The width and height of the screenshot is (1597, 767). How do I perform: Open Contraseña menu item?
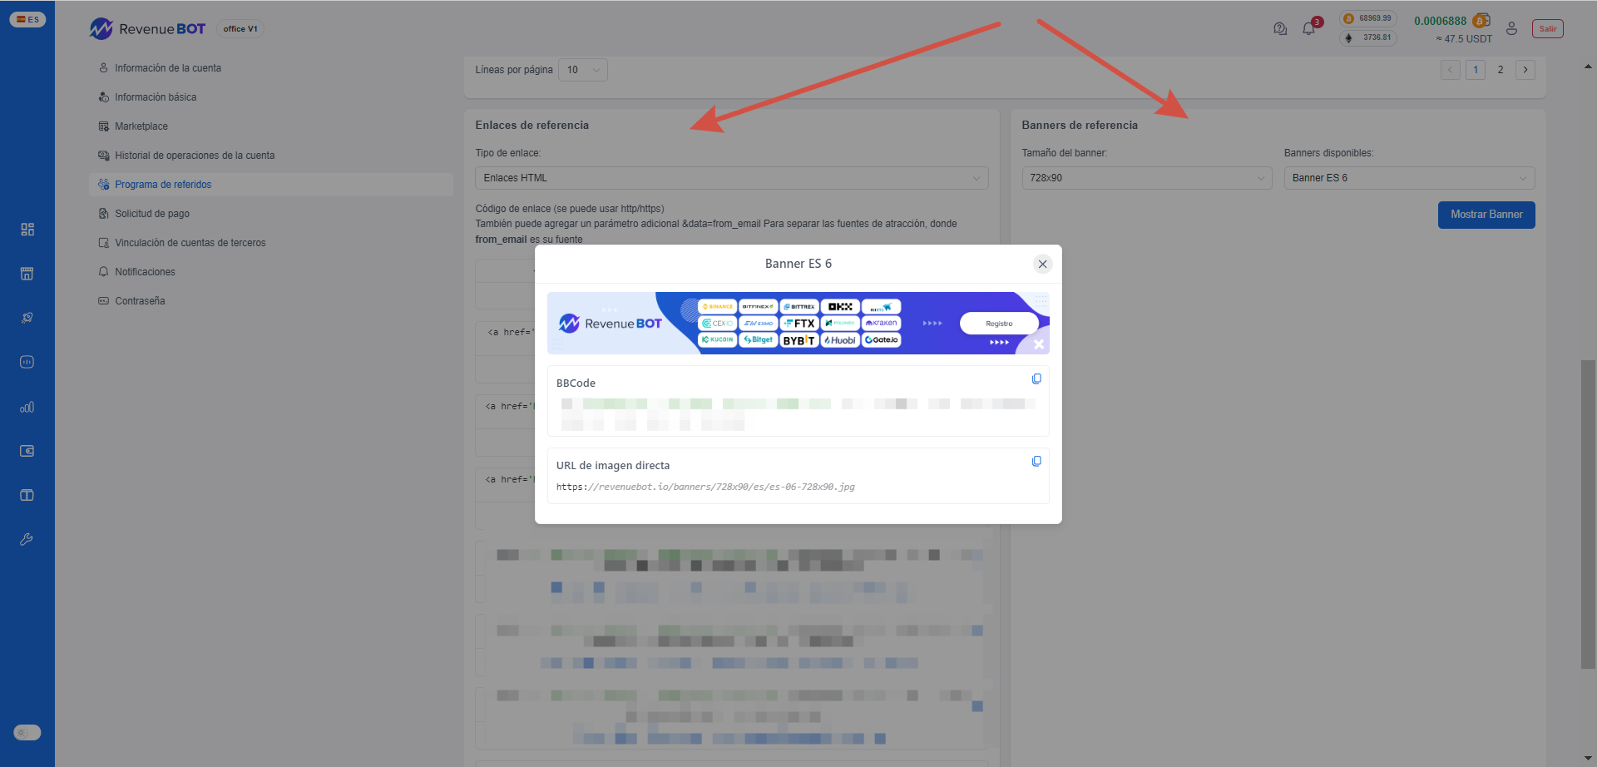coord(271,301)
